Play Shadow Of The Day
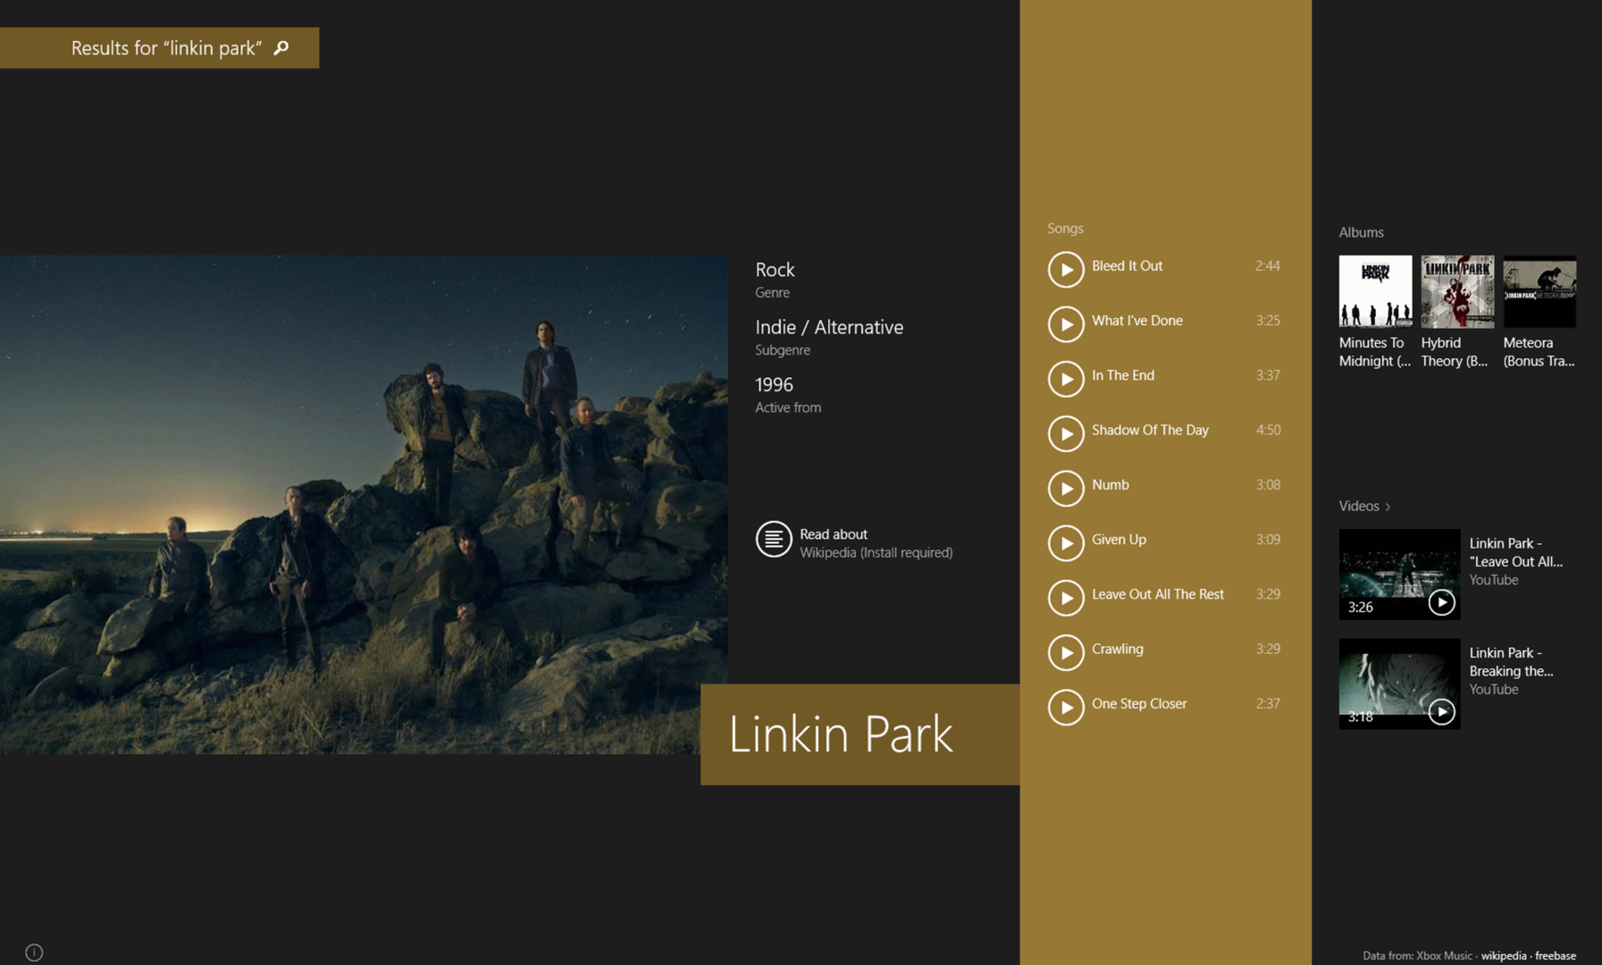This screenshot has width=1602, height=965. [1065, 433]
